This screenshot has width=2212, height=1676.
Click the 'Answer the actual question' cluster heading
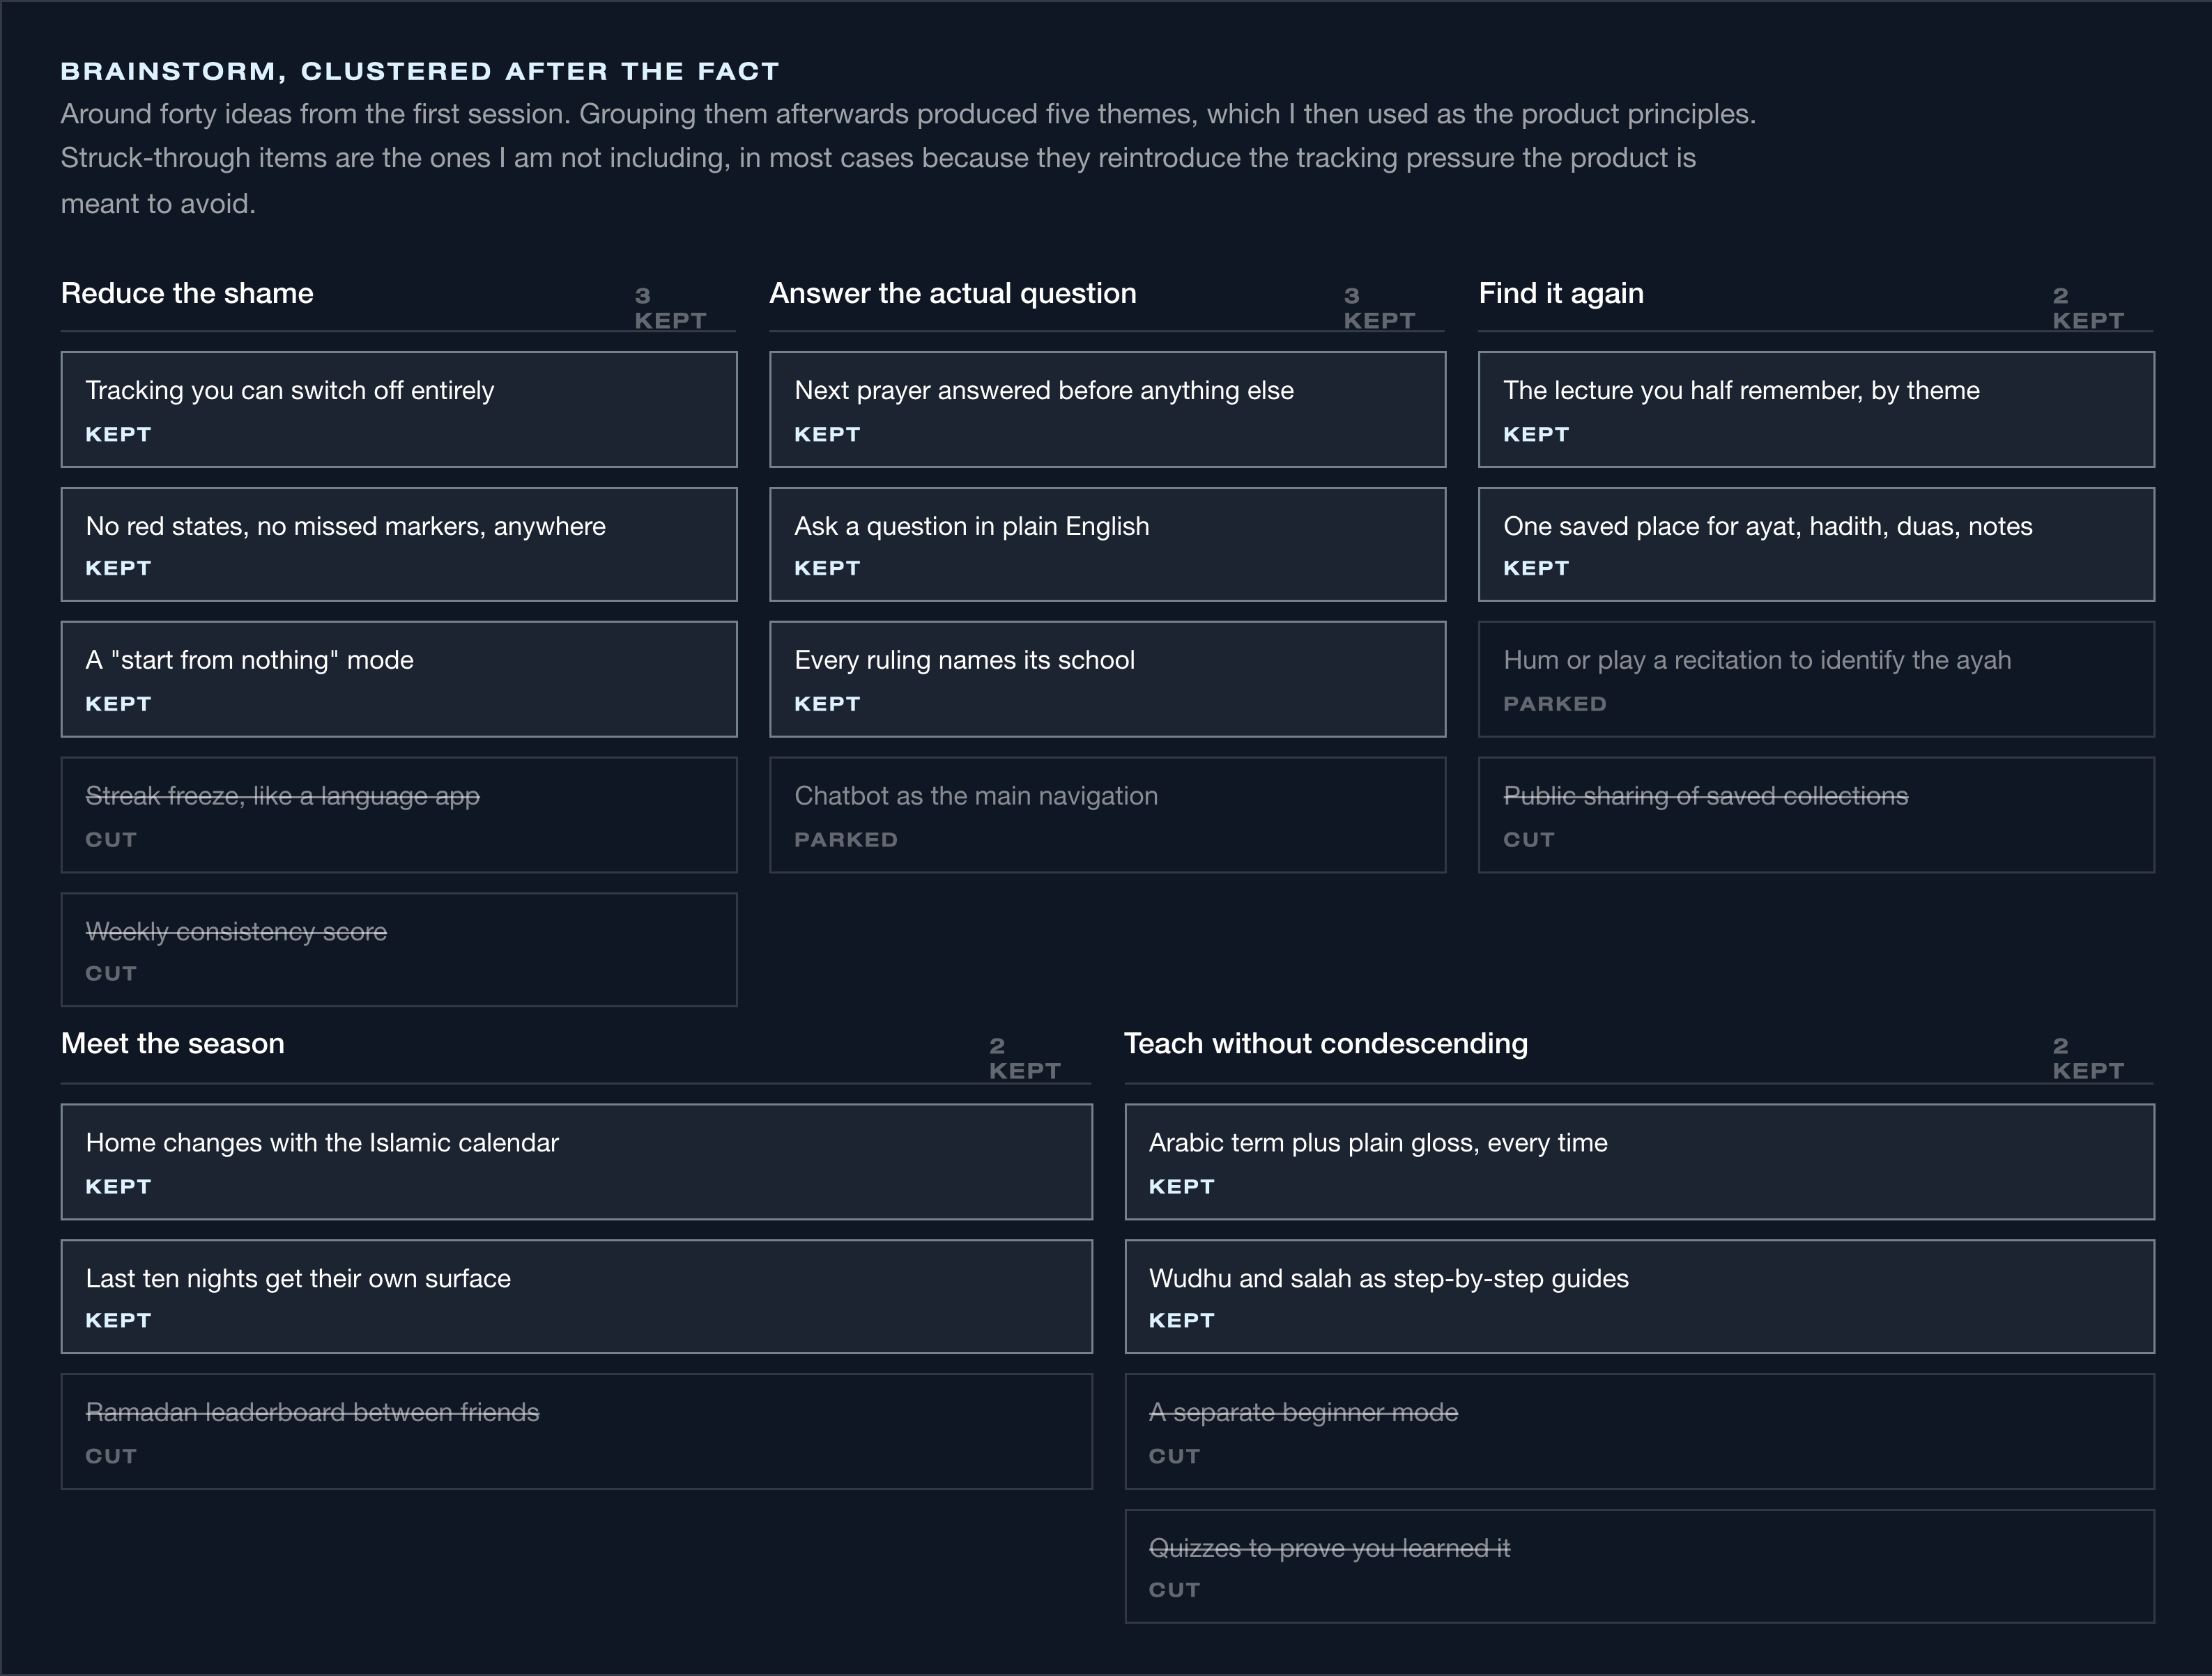pos(953,293)
